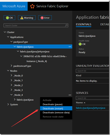Expand fabric:/packjava under _Node_4
The image size is (110, 135).
(15, 100)
